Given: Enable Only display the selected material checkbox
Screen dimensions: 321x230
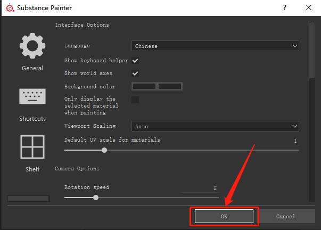Looking at the screenshot, I should [135, 100].
